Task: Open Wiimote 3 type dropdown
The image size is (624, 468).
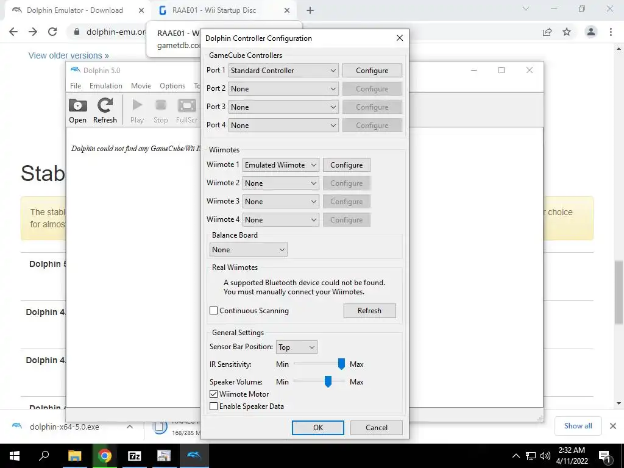Action: click(281, 201)
